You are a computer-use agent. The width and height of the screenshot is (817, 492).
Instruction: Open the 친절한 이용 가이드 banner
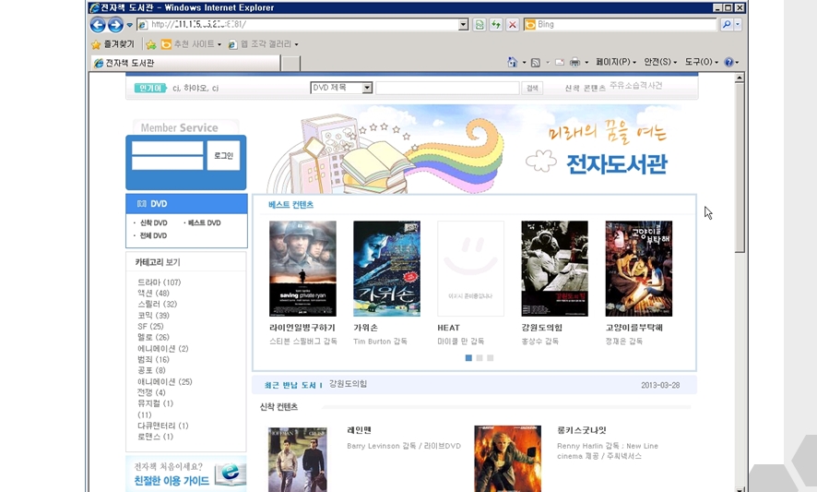point(186,474)
